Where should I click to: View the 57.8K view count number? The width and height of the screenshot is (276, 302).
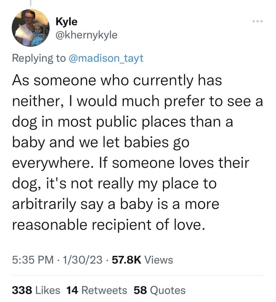coord(123,259)
